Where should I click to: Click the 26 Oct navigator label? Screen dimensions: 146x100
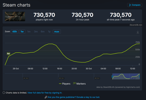pyautogui.click(x=62, y=78)
